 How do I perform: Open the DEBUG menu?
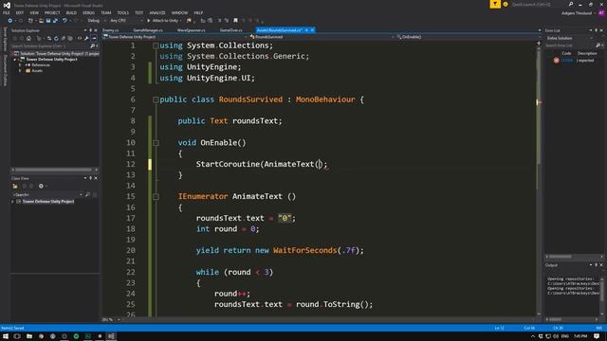pyautogui.click(x=88, y=12)
